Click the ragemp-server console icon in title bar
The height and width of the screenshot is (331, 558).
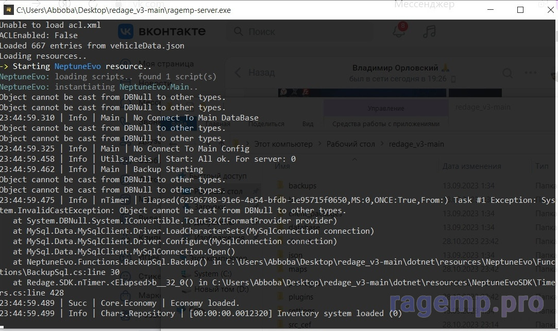(8, 10)
